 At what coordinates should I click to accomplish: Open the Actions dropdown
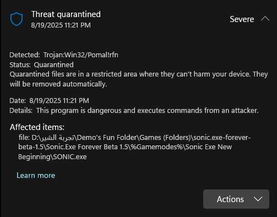click(236, 199)
